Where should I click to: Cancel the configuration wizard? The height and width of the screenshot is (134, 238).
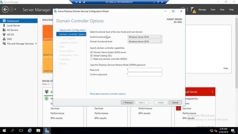pyautogui.click(x=175, y=103)
